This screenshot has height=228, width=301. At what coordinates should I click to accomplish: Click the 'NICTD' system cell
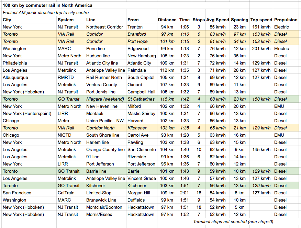tap(65, 135)
